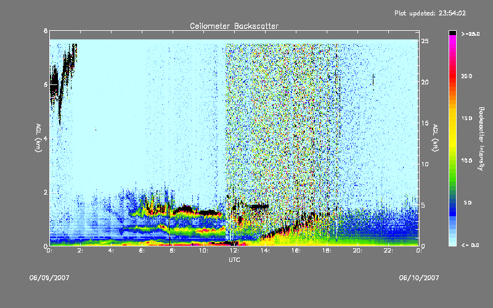The image size is (493, 308).
Task: Click the 8 km tick on left axis
Action: coord(46,31)
